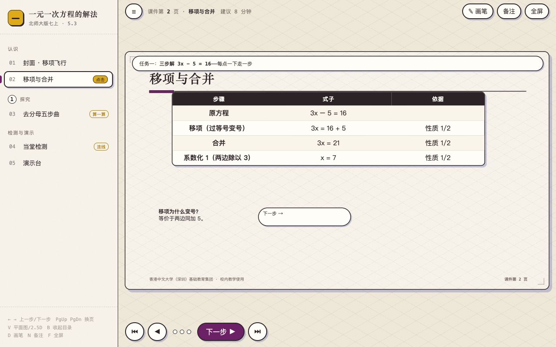Click the 连线 badge on slide 04
Screen dimensions: 556x347
coord(101,147)
